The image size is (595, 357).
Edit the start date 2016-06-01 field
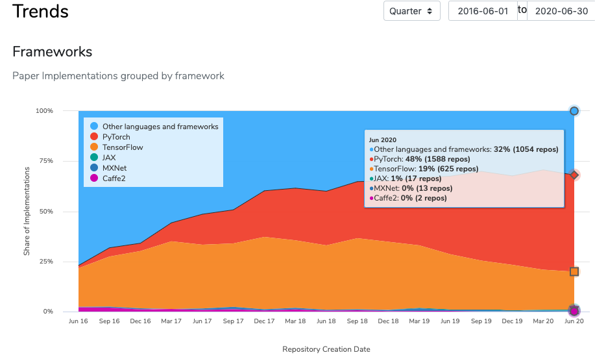(483, 11)
